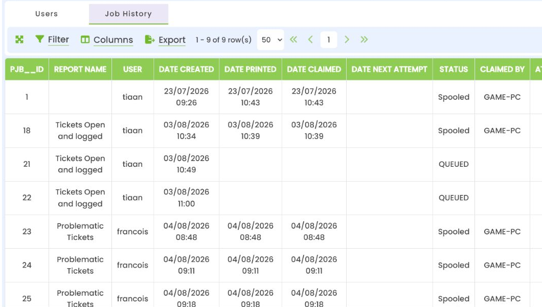Click job ID 21 cell
The width and height of the screenshot is (542, 307).
tap(27, 164)
